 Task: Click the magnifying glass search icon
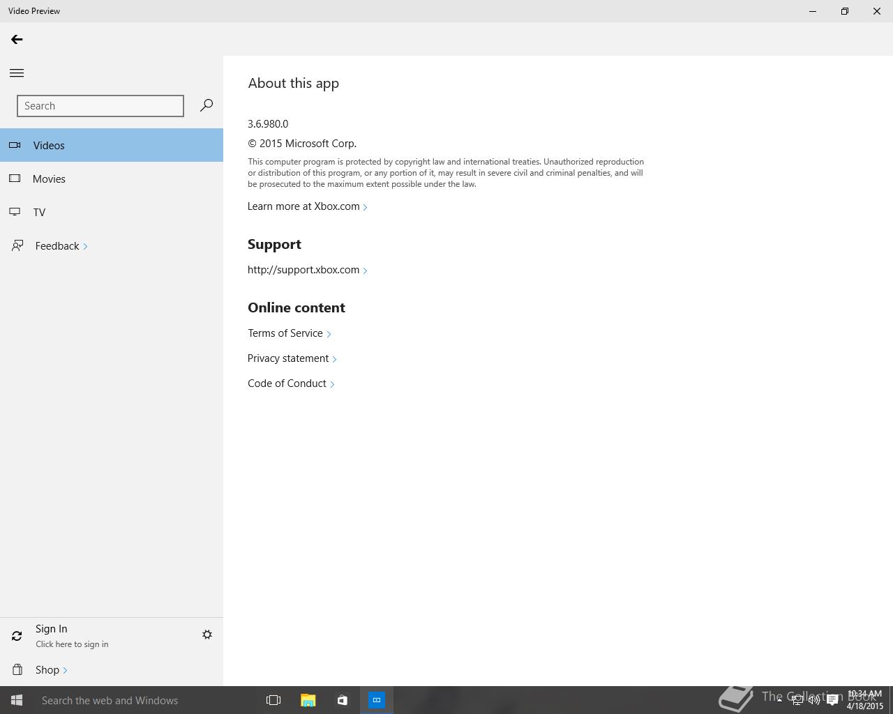pos(206,105)
